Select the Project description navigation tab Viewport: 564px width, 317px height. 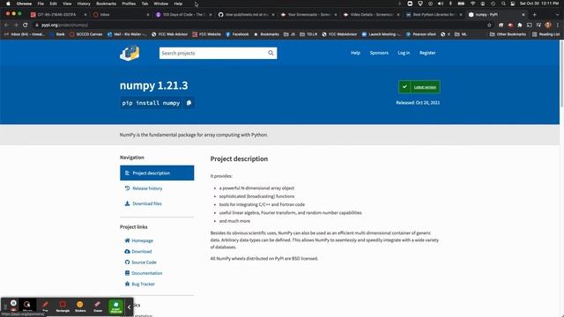coord(157,173)
